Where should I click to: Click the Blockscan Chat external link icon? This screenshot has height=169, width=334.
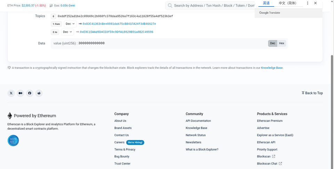280,163
